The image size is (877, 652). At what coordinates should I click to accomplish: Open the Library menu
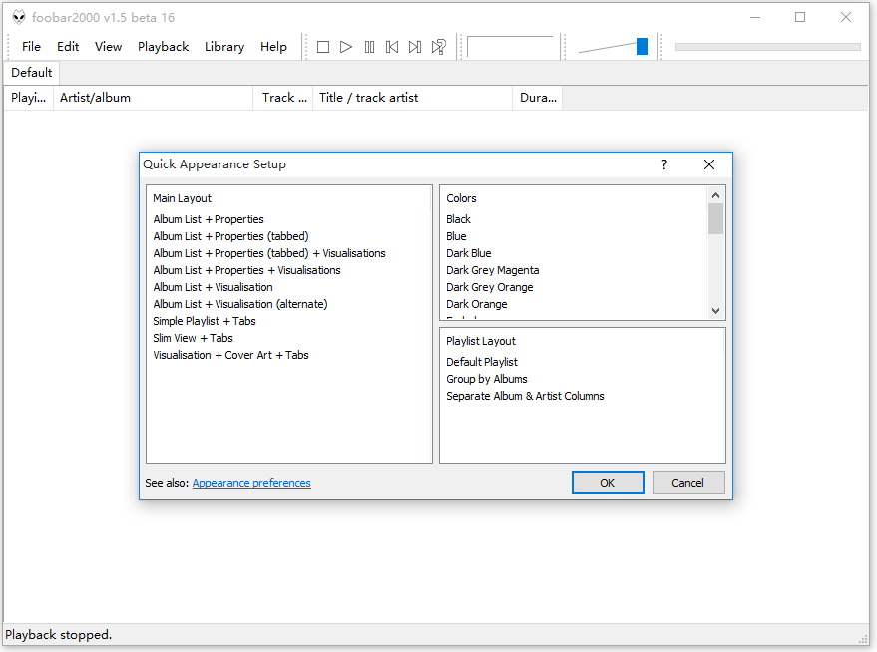(x=223, y=46)
